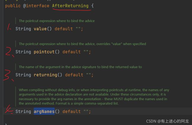The image size is (192, 125).
Task: Click the CSDN watermark text
Action: pyautogui.click(x=167, y=121)
